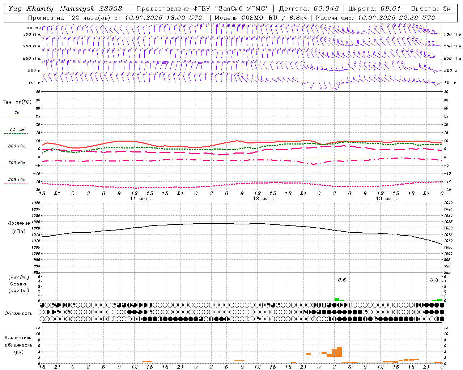Click the 700 гПа temperature legend entry
The height and width of the screenshot is (370, 463).
17,163
